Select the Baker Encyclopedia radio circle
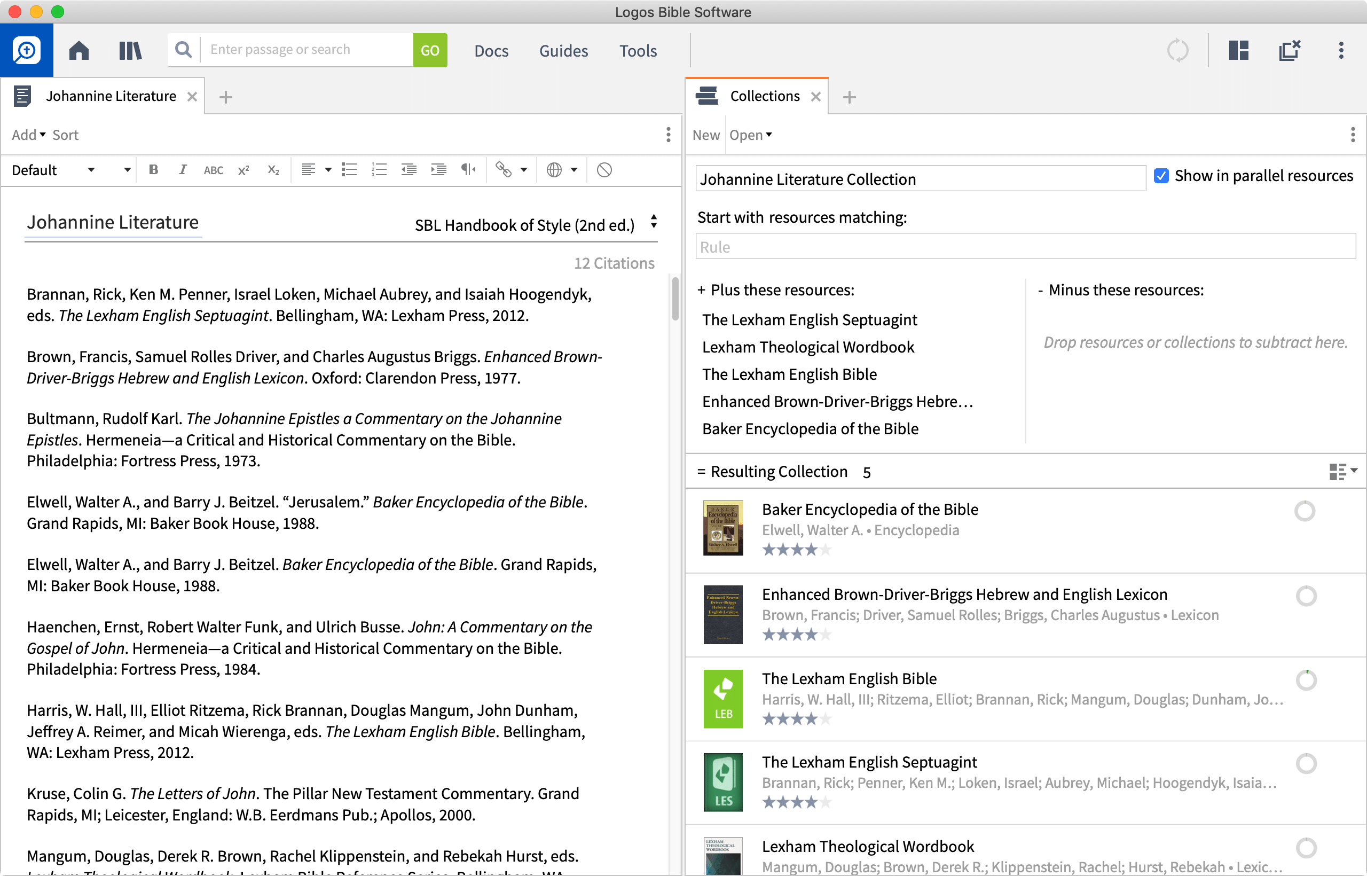Image resolution: width=1367 pixels, height=876 pixels. 1305,511
